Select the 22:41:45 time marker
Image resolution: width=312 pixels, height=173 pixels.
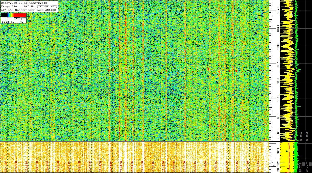5,166
